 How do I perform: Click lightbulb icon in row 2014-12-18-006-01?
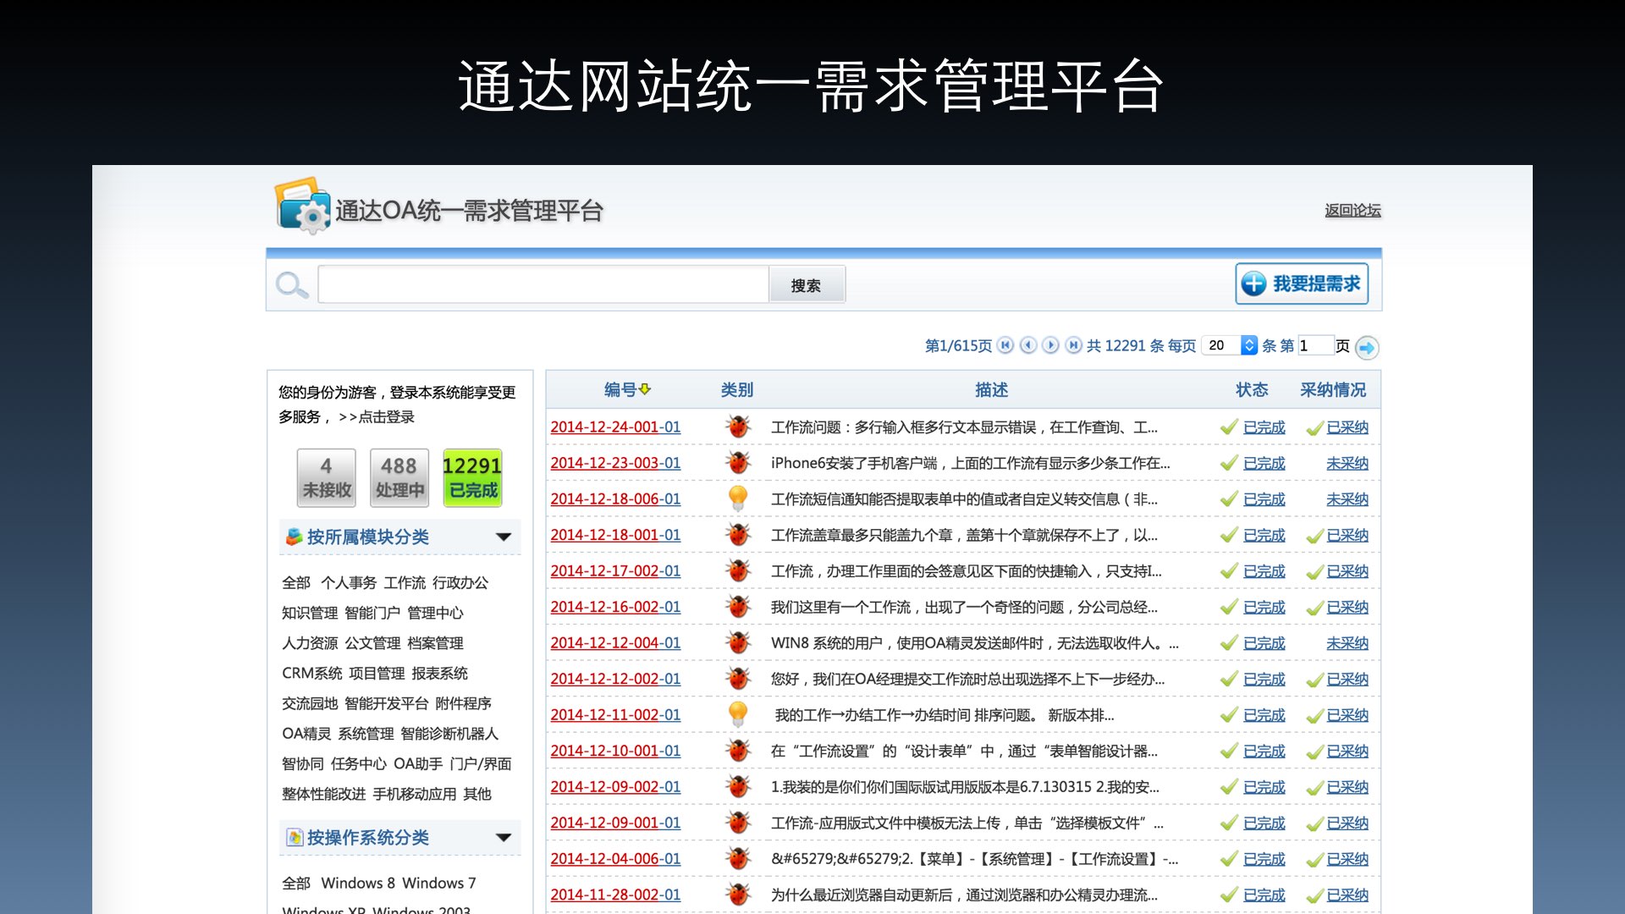click(x=738, y=498)
